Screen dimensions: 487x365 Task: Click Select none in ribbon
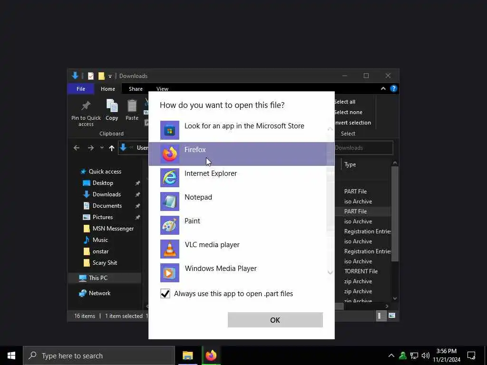[348, 112]
